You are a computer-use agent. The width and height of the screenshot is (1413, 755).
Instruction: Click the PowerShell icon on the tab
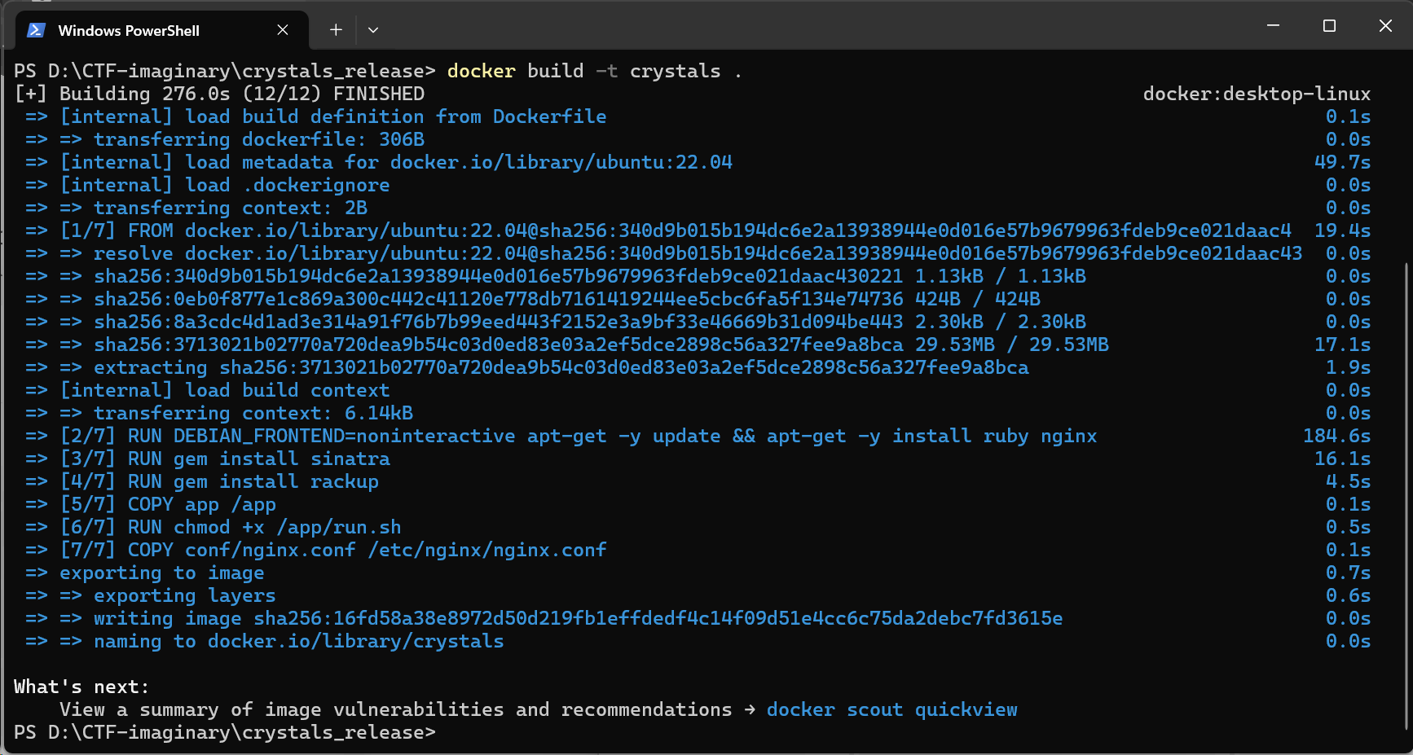[x=36, y=30]
